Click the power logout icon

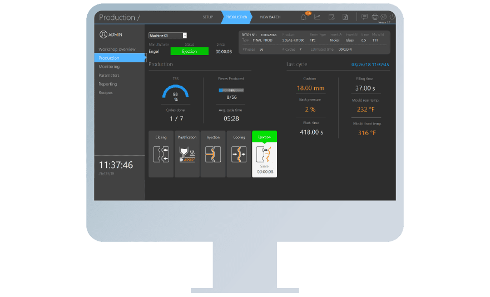point(392,17)
